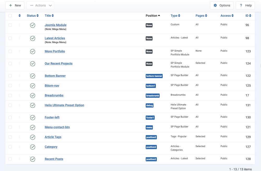Toggle status icon for Footer-left module
The image size is (261, 171).
pyautogui.click(x=33, y=117)
